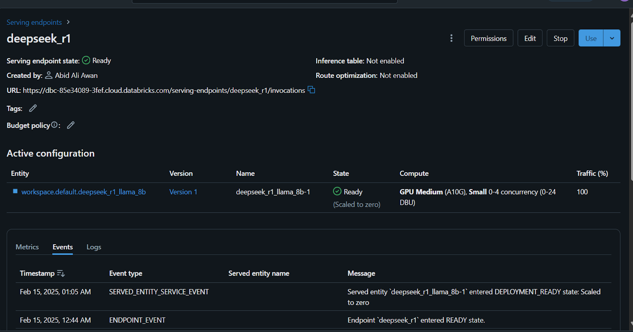Open the kebab more-options menu

pyautogui.click(x=451, y=38)
